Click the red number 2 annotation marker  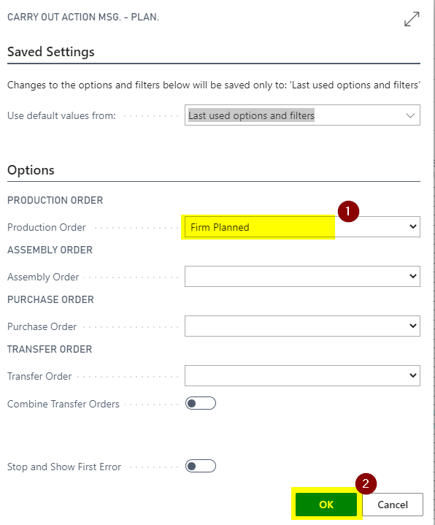(x=366, y=483)
